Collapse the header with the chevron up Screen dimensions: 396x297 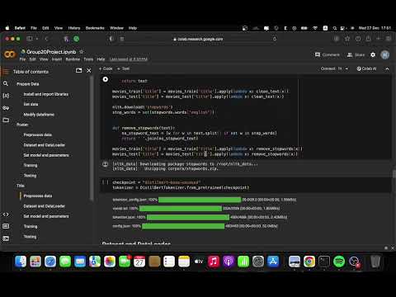tap(387, 68)
